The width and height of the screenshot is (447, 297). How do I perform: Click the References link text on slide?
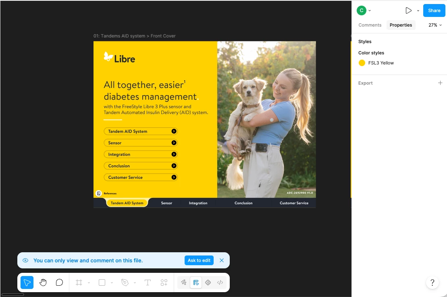(110, 193)
